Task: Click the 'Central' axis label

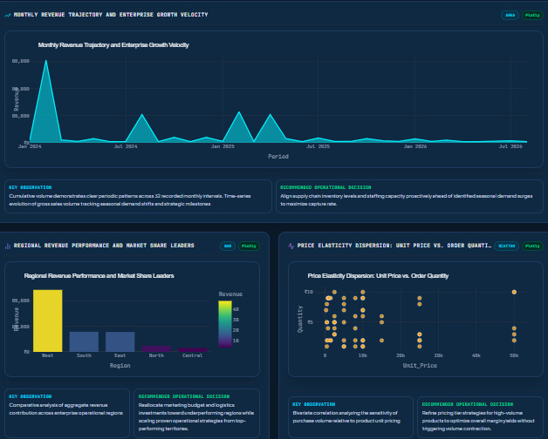Action: click(x=193, y=355)
